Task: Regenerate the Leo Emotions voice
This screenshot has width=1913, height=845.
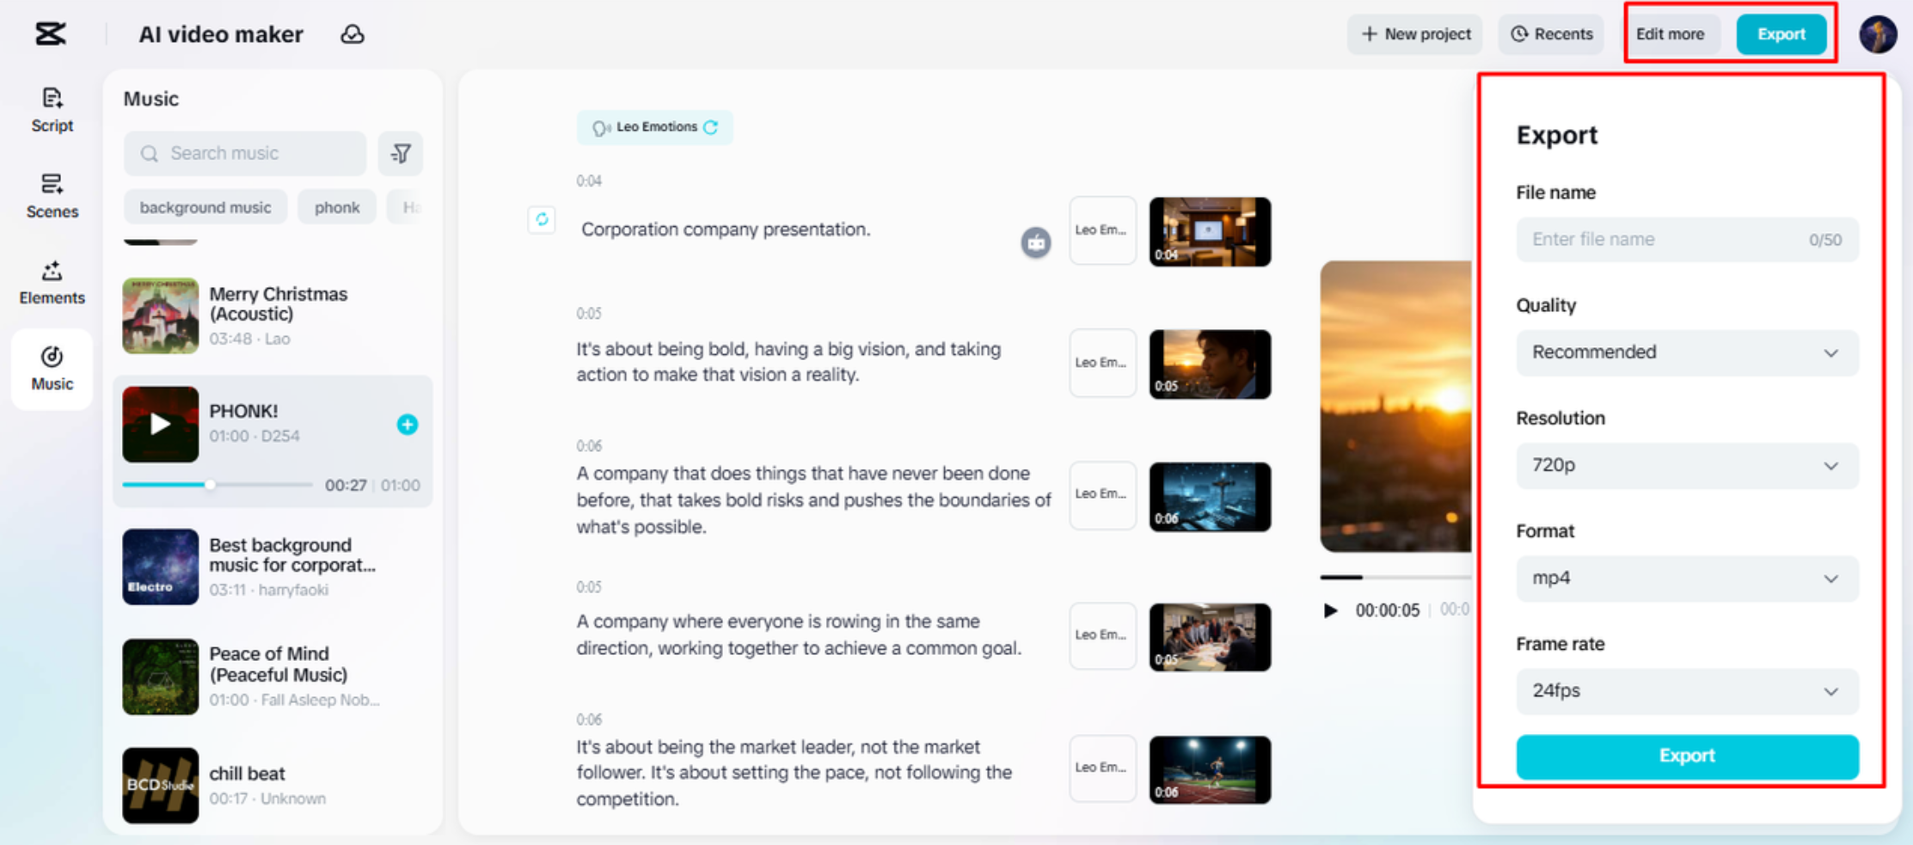Action: click(711, 126)
